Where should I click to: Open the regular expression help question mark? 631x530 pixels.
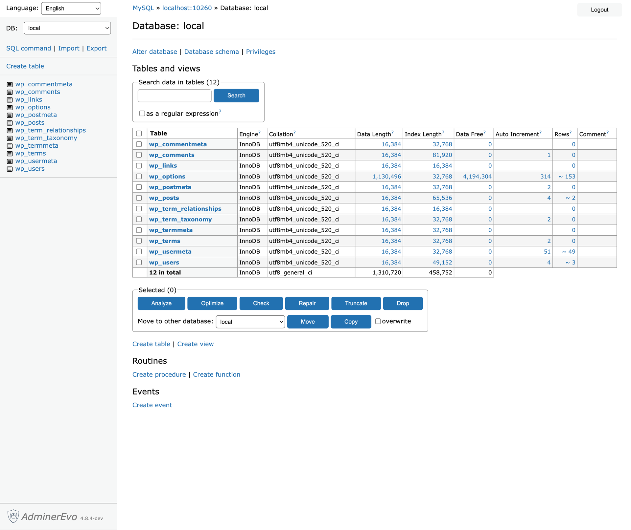point(220,112)
